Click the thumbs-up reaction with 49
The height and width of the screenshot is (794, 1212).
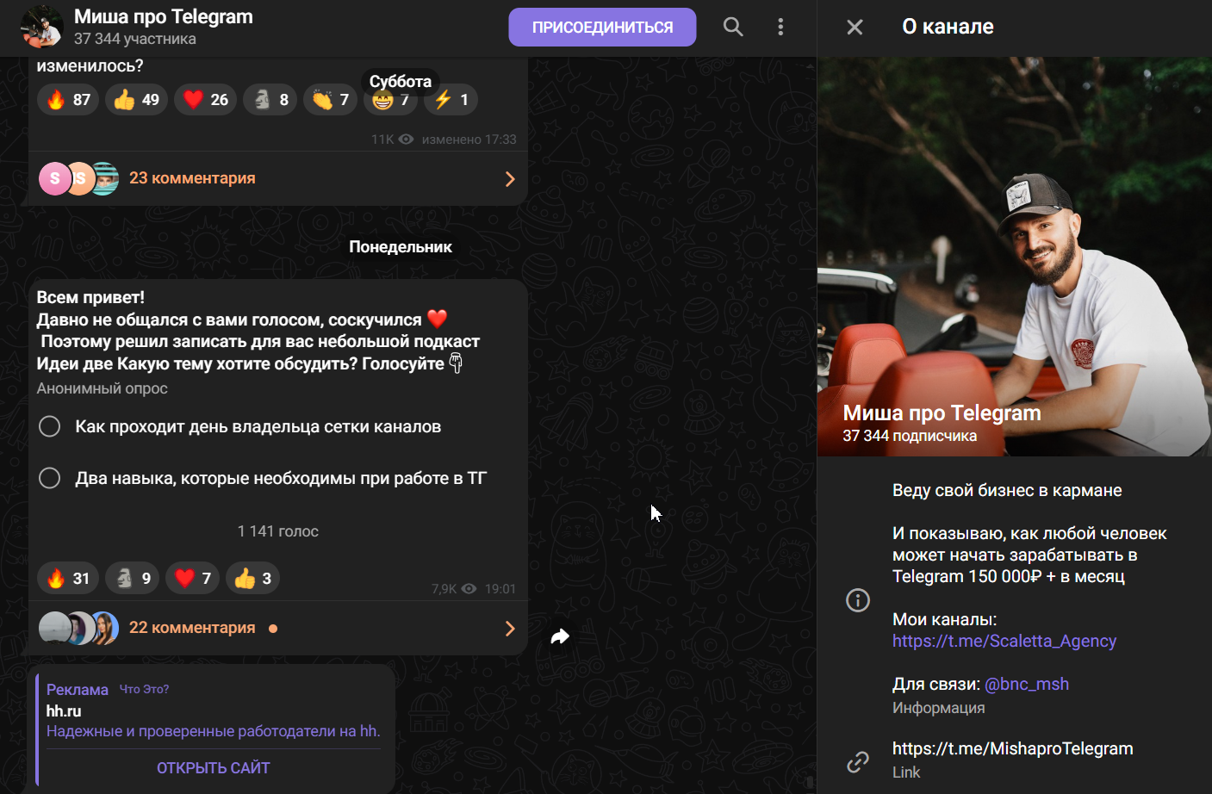coord(136,100)
